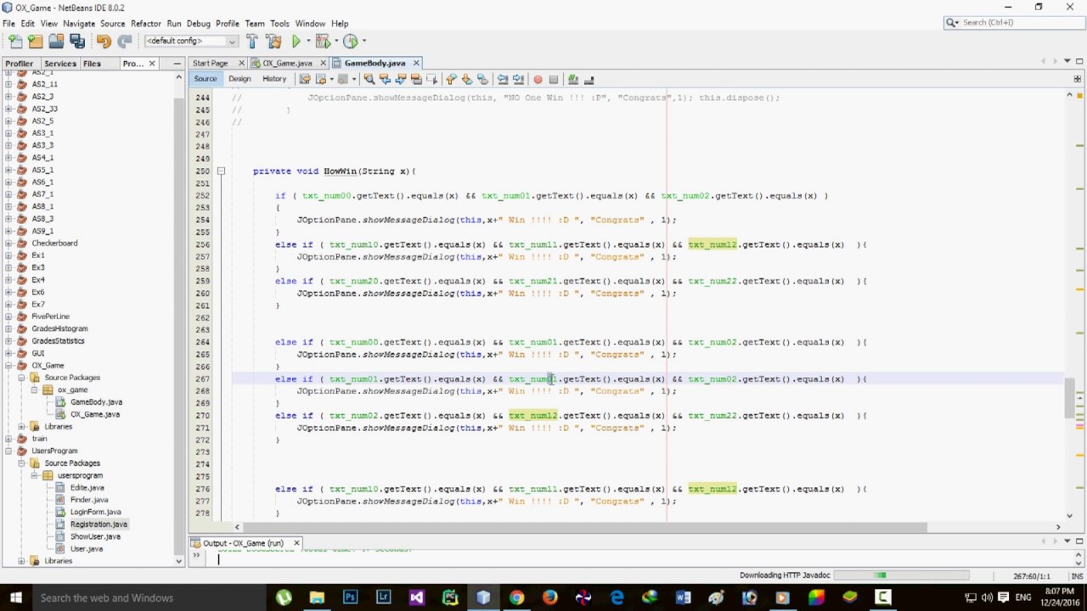Collapse the OX_Game project node
Screen dimensions: 1087x611
[8, 366]
